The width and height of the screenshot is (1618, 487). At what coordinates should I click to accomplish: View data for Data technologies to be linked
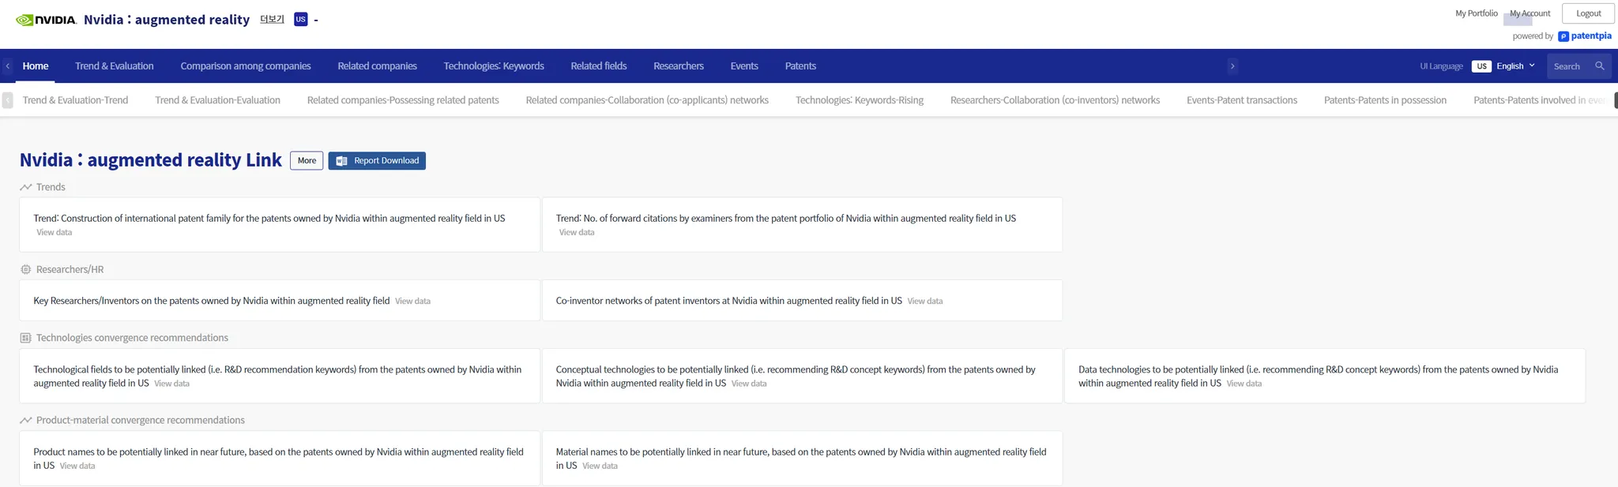[x=1244, y=384]
